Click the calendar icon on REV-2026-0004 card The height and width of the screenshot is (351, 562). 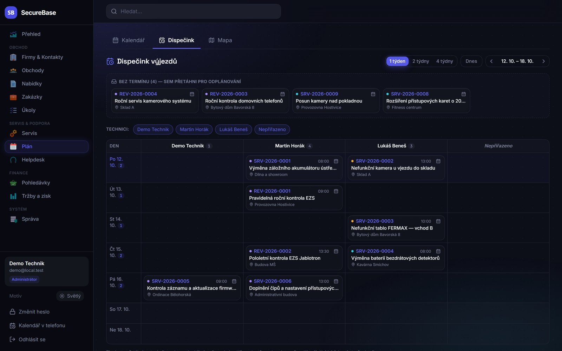pos(192,94)
